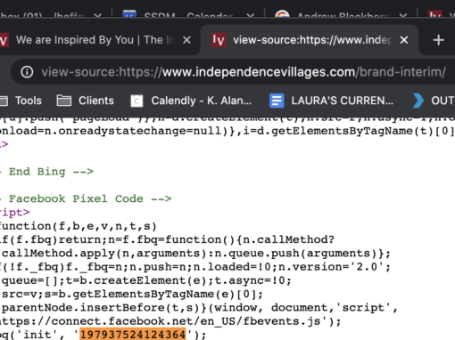Image resolution: width=455 pixels, height=340 pixels.
Task: Open Calendly - K. Alan bookmark
Action: click(191, 101)
